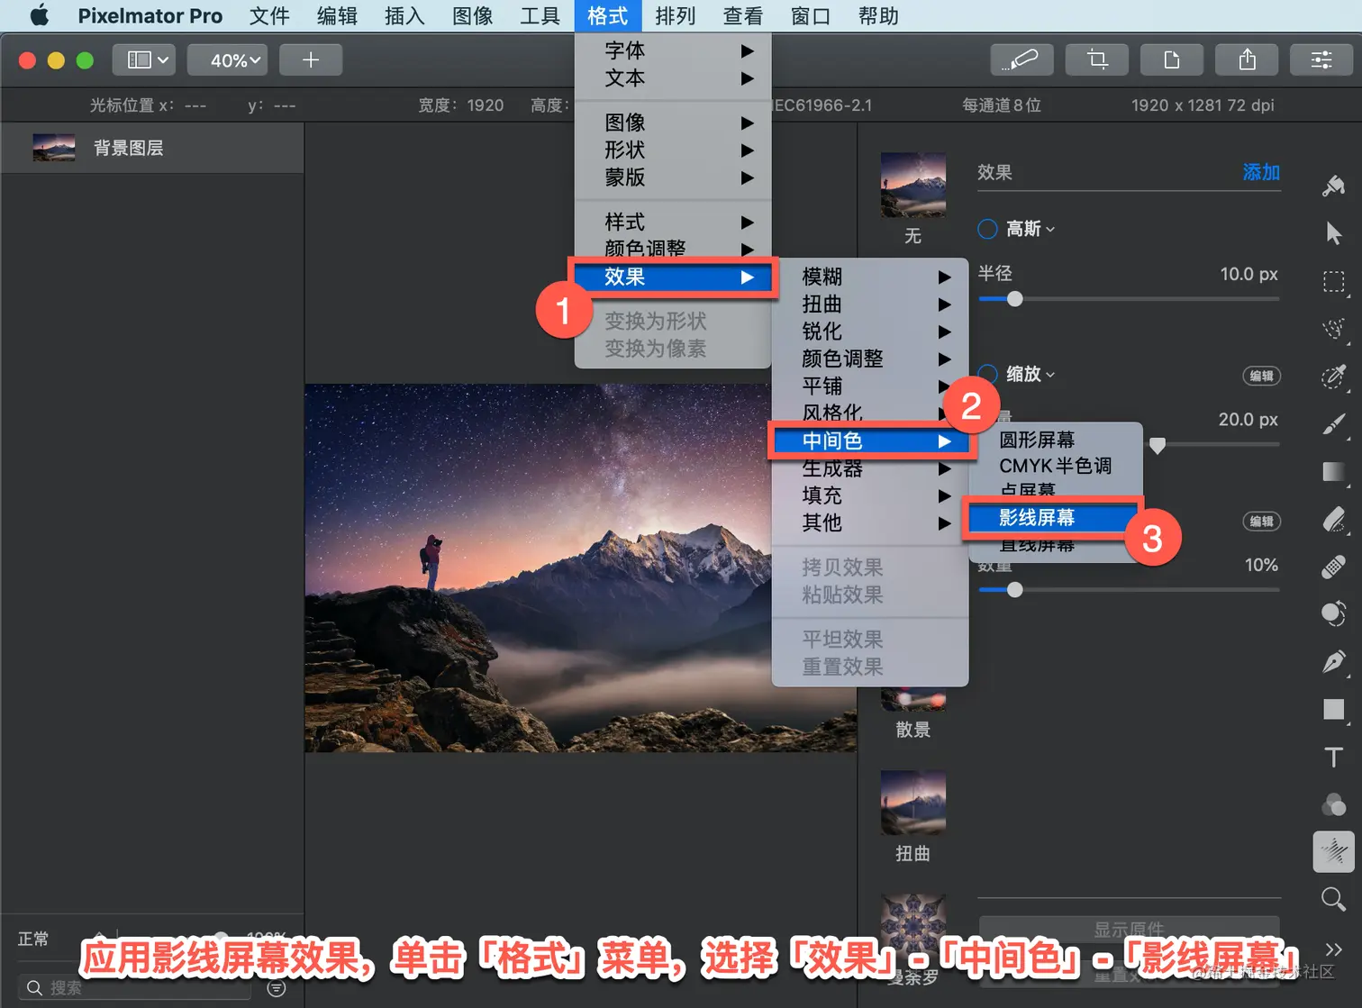The height and width of the screenshot is (1008, 1362).
Task: Select the Color Selection eyedropper tool
Action: (1334, 377)
